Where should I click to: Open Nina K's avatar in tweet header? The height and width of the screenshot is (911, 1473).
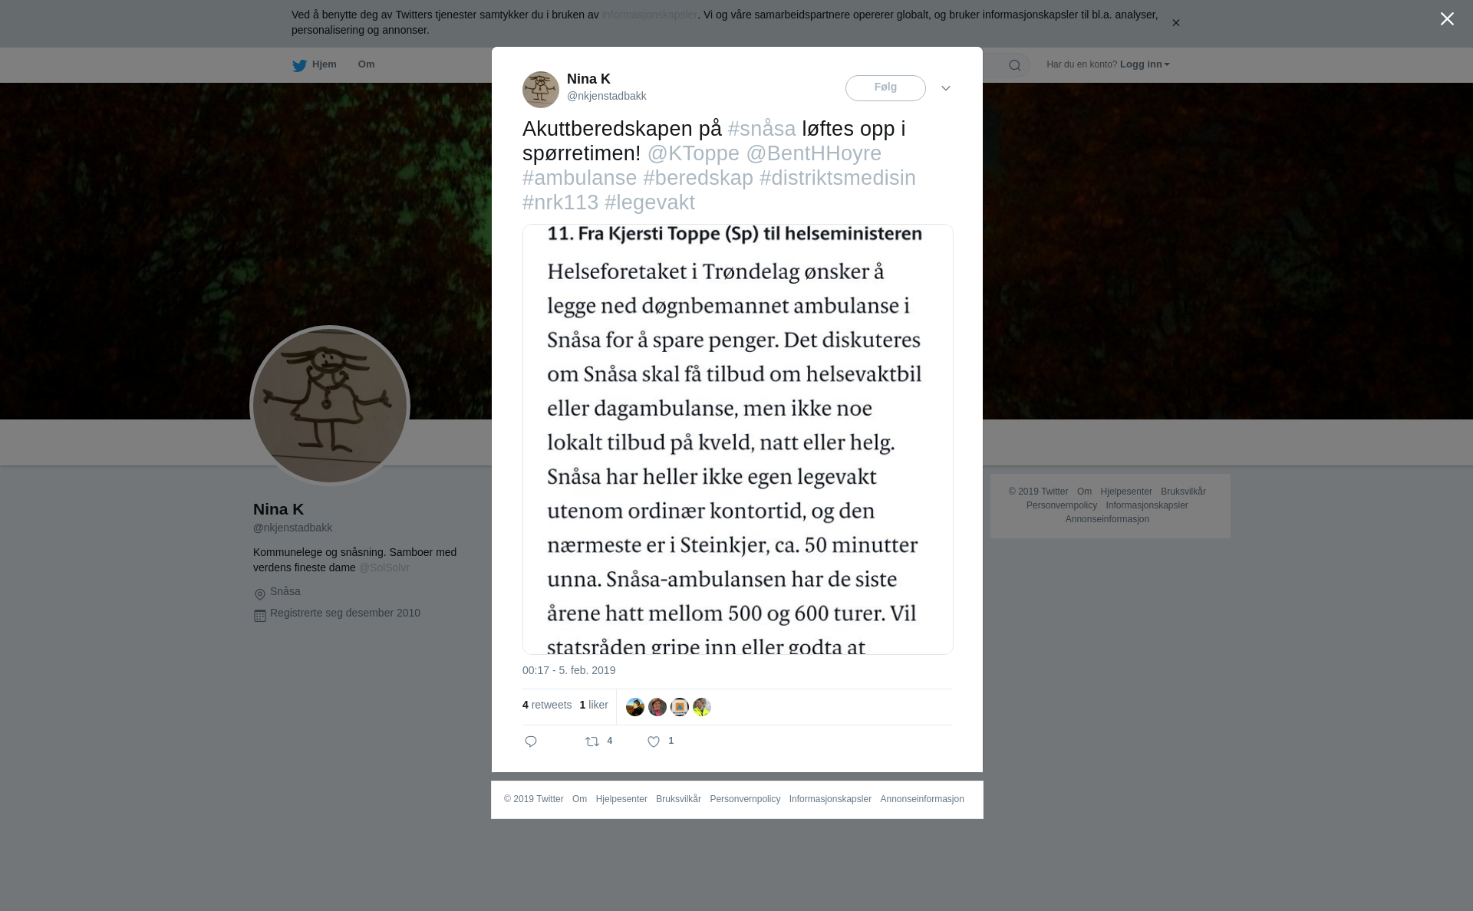(x=541, y=90)
